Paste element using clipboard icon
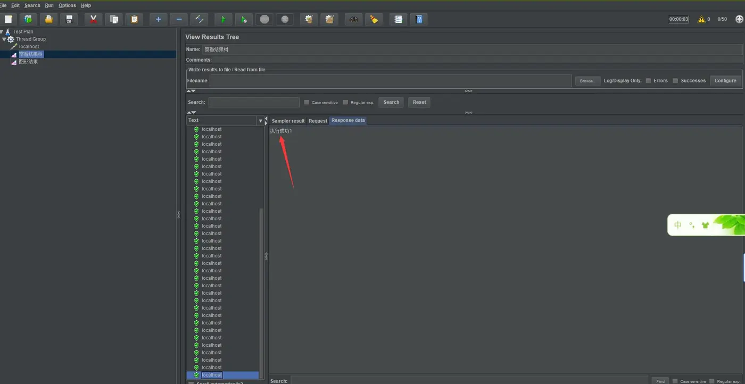Viewport: 745px width, 384px height. click(x=134, y=19)
